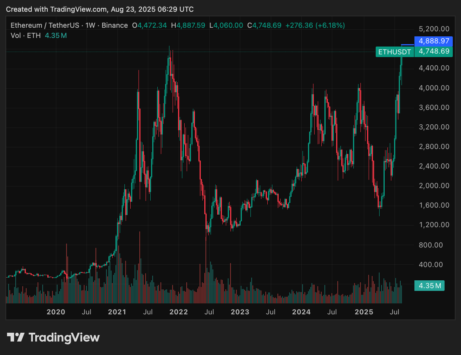Click the Binance exchange label
The image size is (461, 355).
[115, 25]
